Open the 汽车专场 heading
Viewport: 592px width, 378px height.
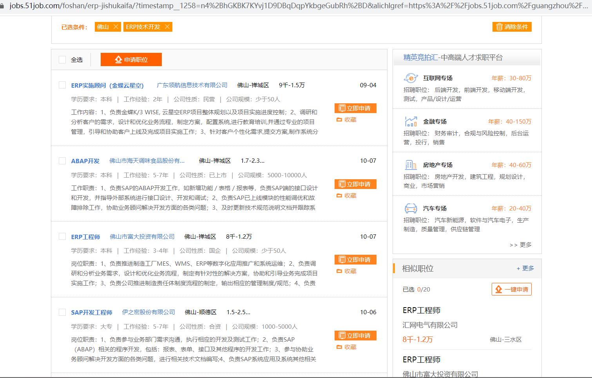click(435, 209)
